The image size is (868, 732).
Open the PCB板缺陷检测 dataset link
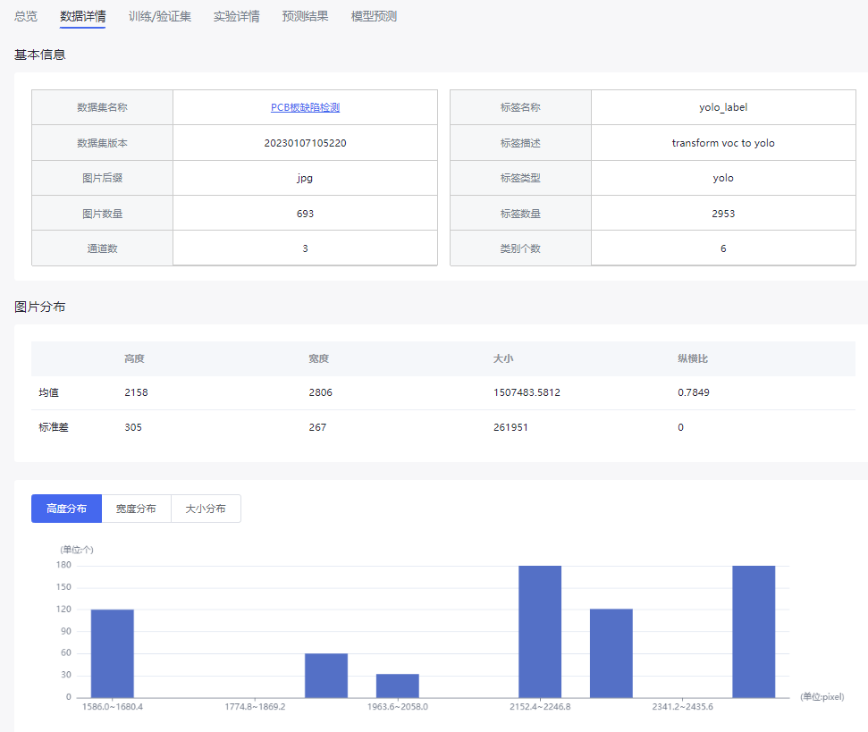(x=305, y=107)
